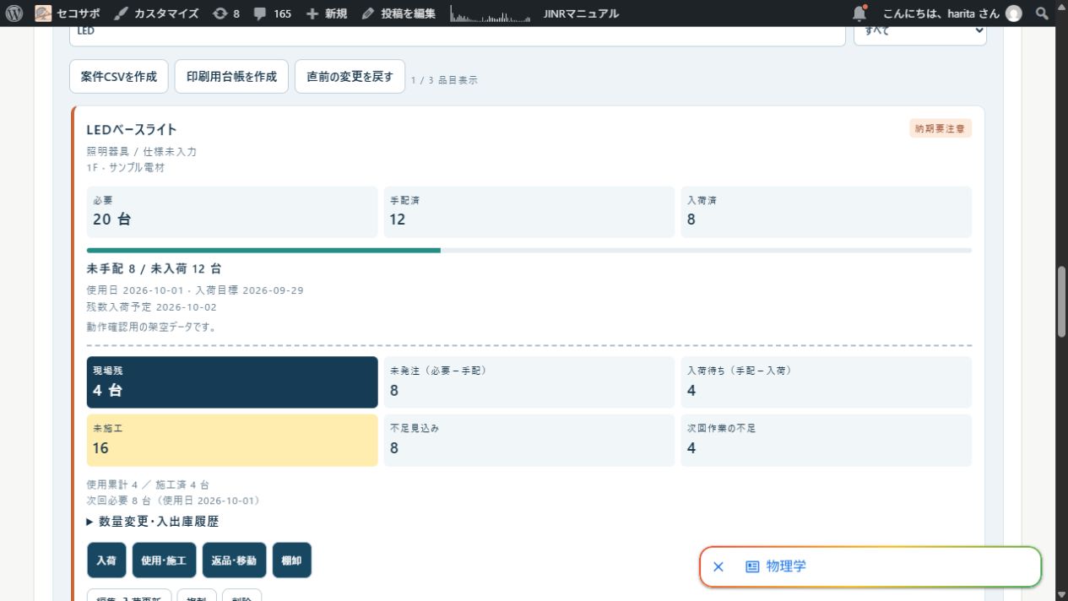Click the 棚卸 button
1068x601 pixels.
tap(292, 560)
